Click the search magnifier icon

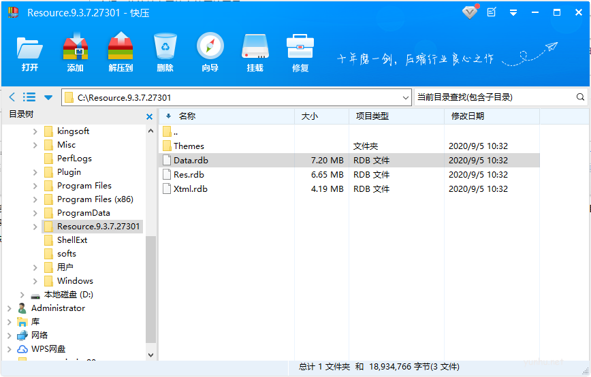[580, 97]
